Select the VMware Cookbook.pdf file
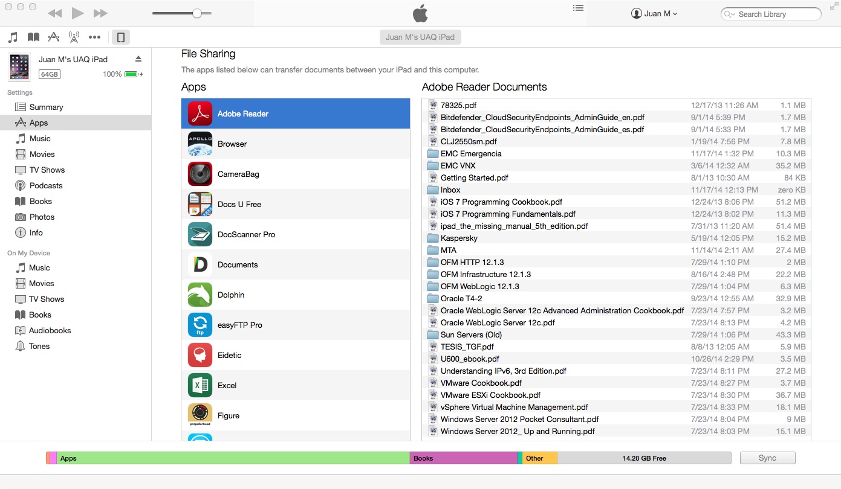Image resolution: width=841 pixels, height=489 pixels. (x=616, y=383)
